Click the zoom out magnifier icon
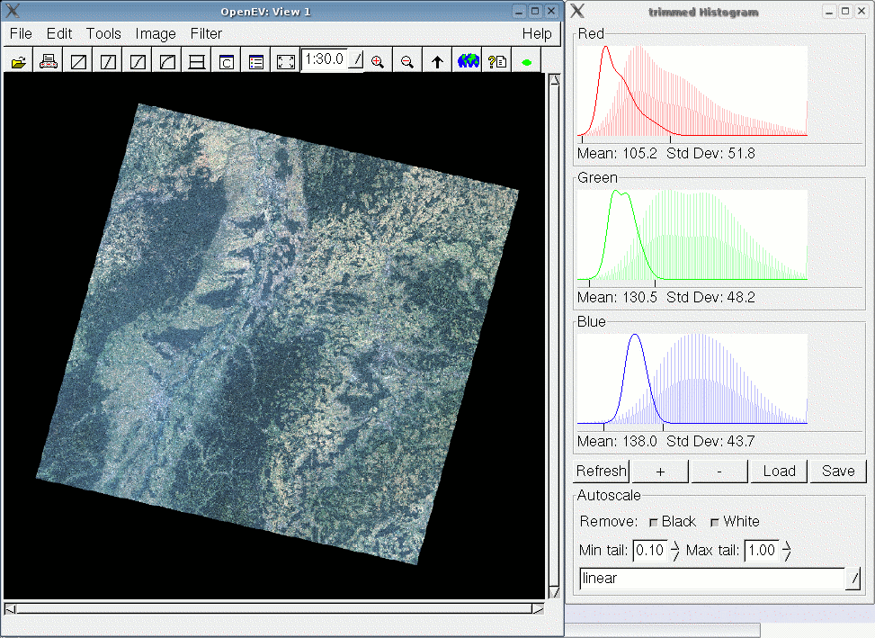Image resolution: width=875 pixels, height=638 pixels. 407,62
